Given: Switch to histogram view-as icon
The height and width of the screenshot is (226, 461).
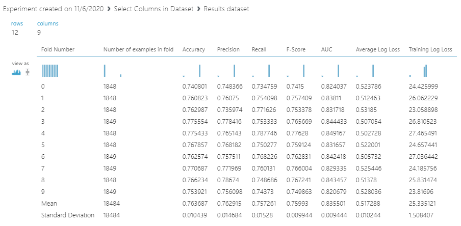Looking at the screenshot, I should click(x=16, y=72).
